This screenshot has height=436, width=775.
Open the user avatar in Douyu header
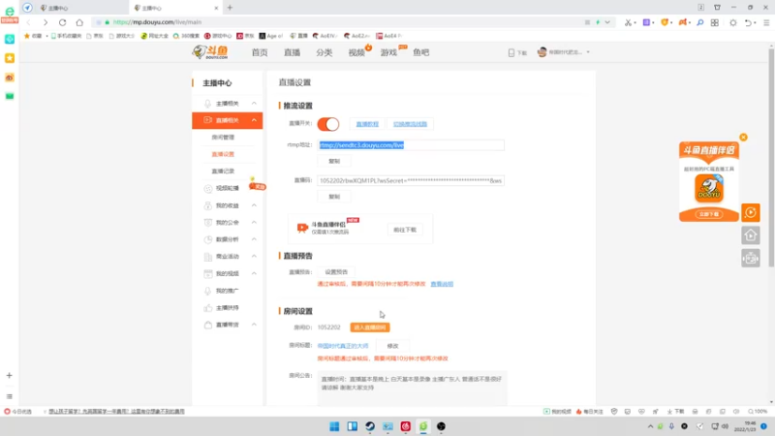click(x=542, y=52)
